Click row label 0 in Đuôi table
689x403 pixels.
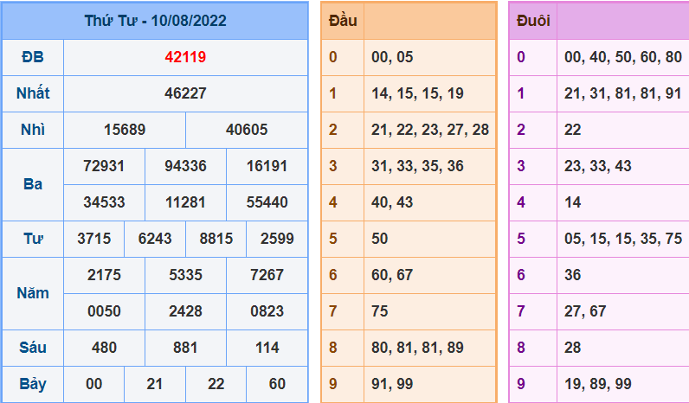click(521, 57)
